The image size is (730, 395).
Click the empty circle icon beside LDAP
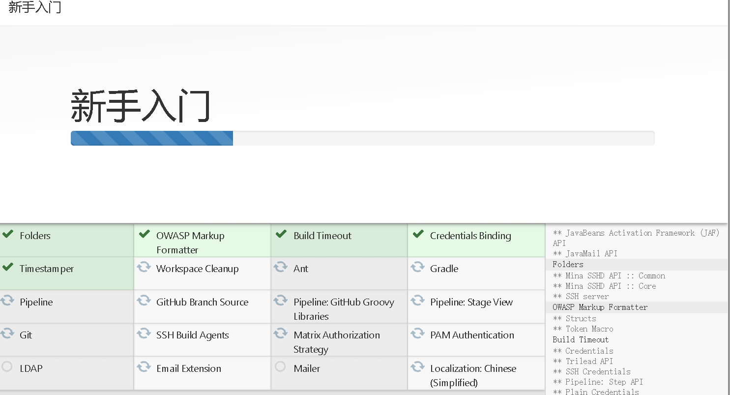tap(7, 366)
